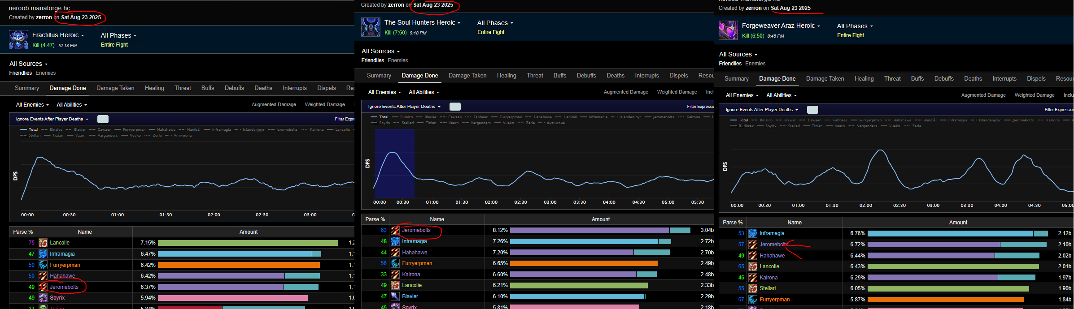Click the Forgeweaver Araz boss portrait icon

coord(728,30)
